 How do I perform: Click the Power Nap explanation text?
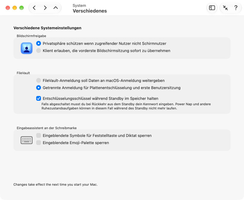coord(126,106)
